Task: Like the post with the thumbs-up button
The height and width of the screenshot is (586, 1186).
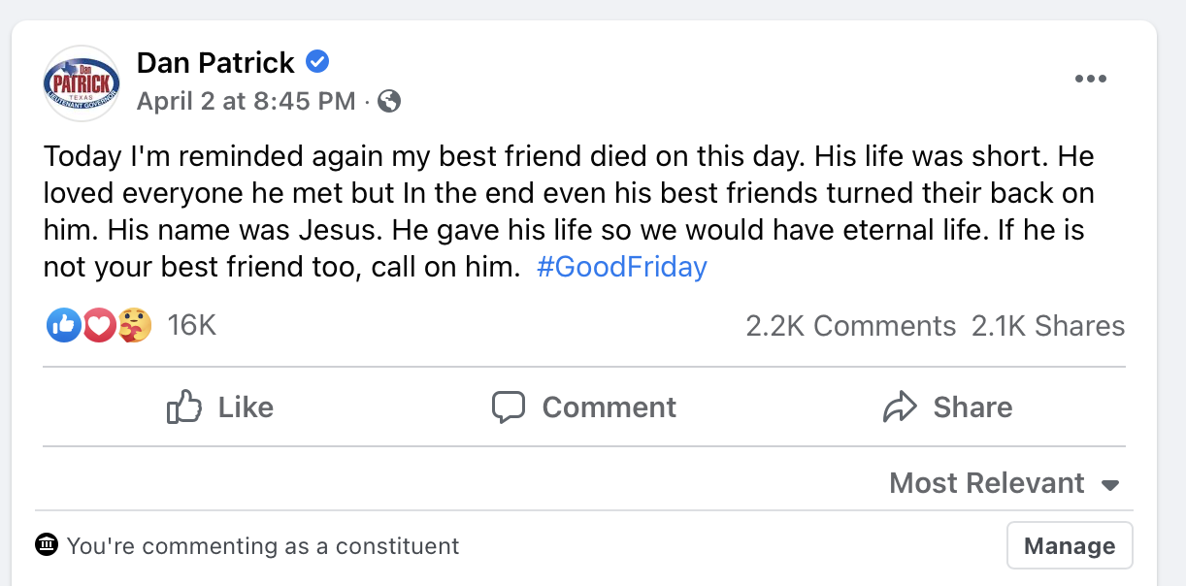Action: tap(220, 407)
